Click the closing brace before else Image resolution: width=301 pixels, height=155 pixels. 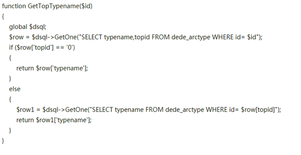[10, 79]
